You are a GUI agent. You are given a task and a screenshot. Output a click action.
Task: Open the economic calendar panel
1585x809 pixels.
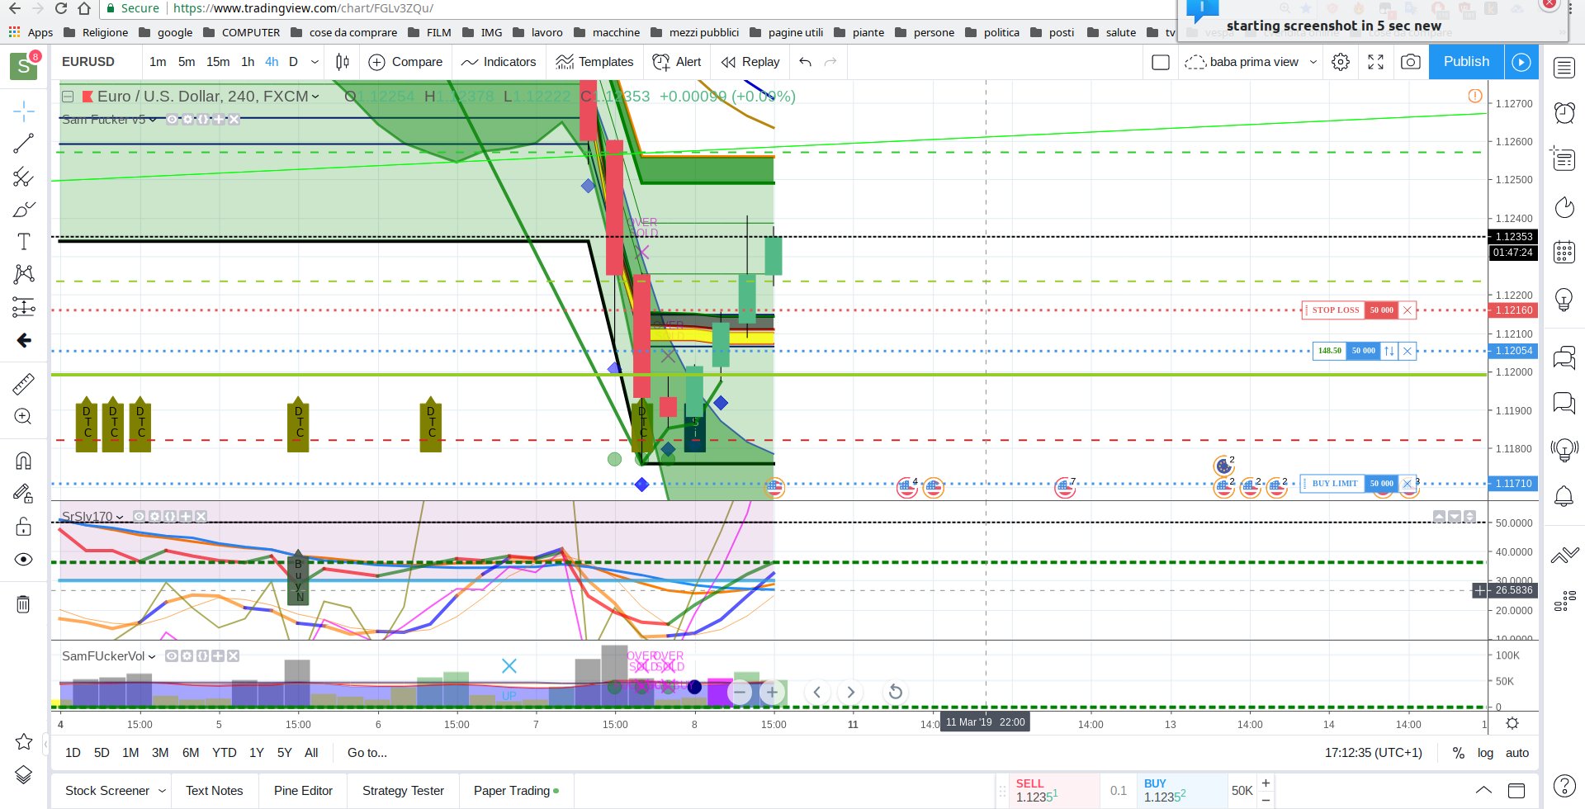pyautogui.click(x=1564, y=252)
